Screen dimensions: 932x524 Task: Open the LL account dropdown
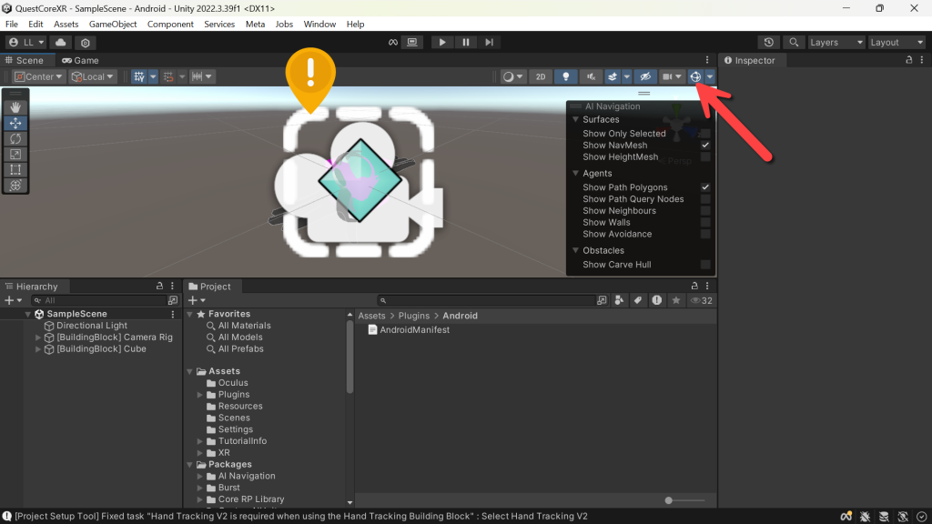(26, 42)
